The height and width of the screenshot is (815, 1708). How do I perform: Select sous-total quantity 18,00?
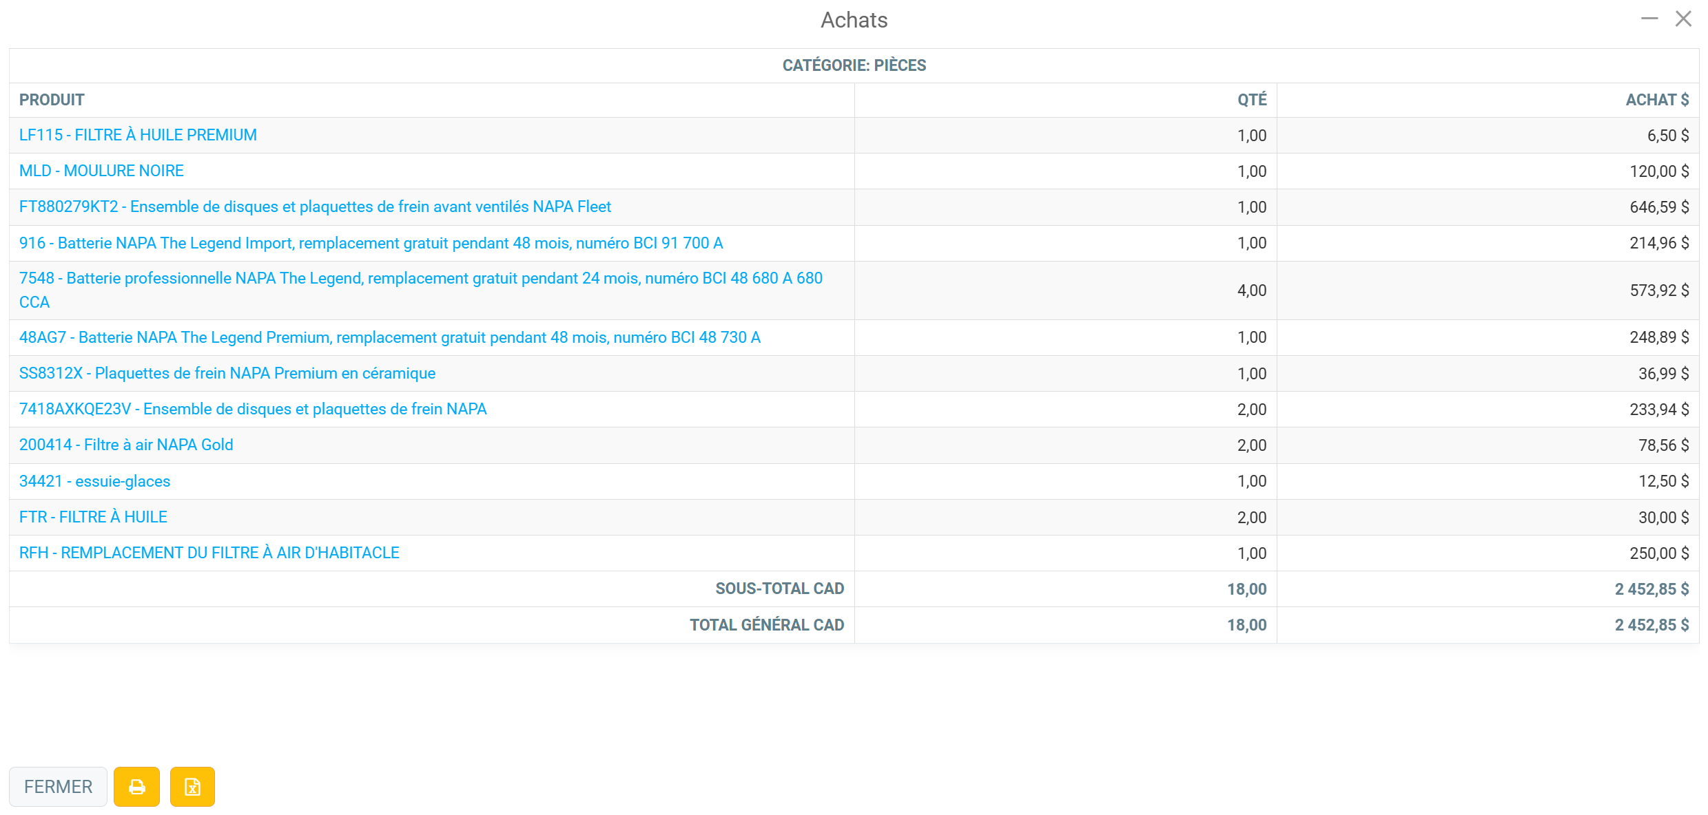click(x=1246, y=589)
